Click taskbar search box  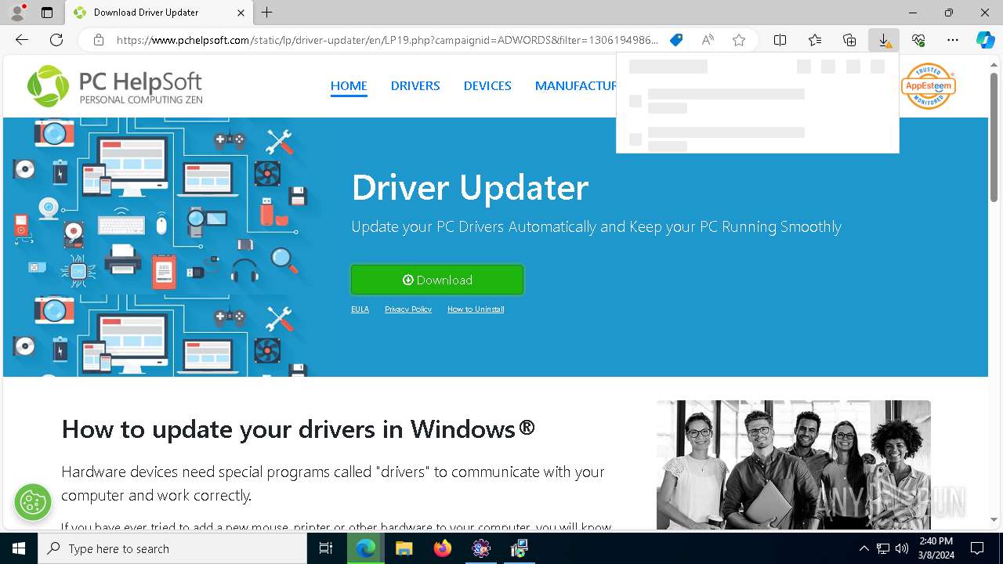[172, 548]
